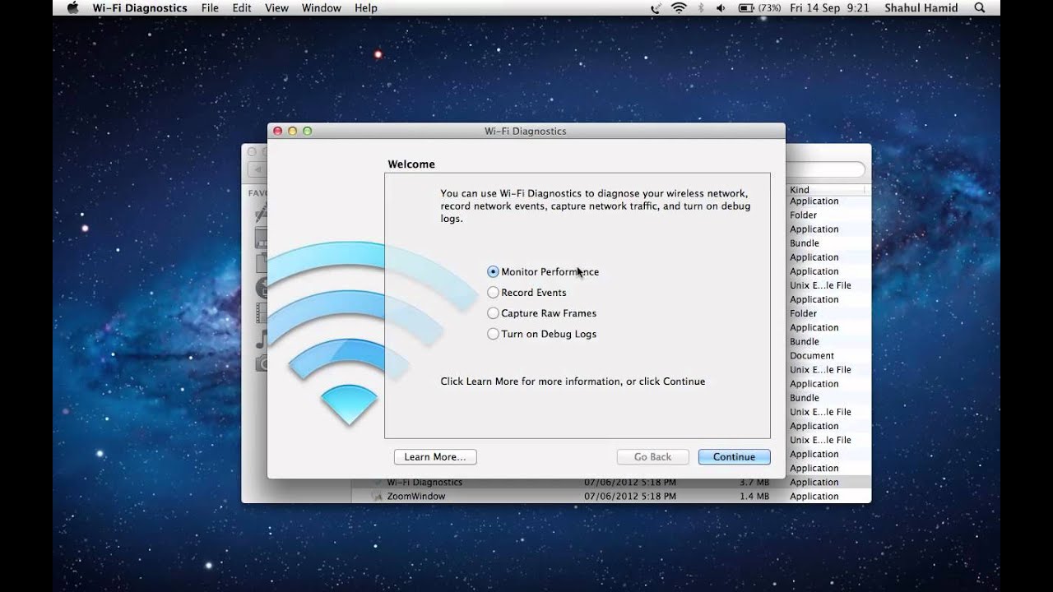This screenshot has height=592, width=1053.
Task: Click the 1.4 MB size cell
Action: (x=754, y=497)
